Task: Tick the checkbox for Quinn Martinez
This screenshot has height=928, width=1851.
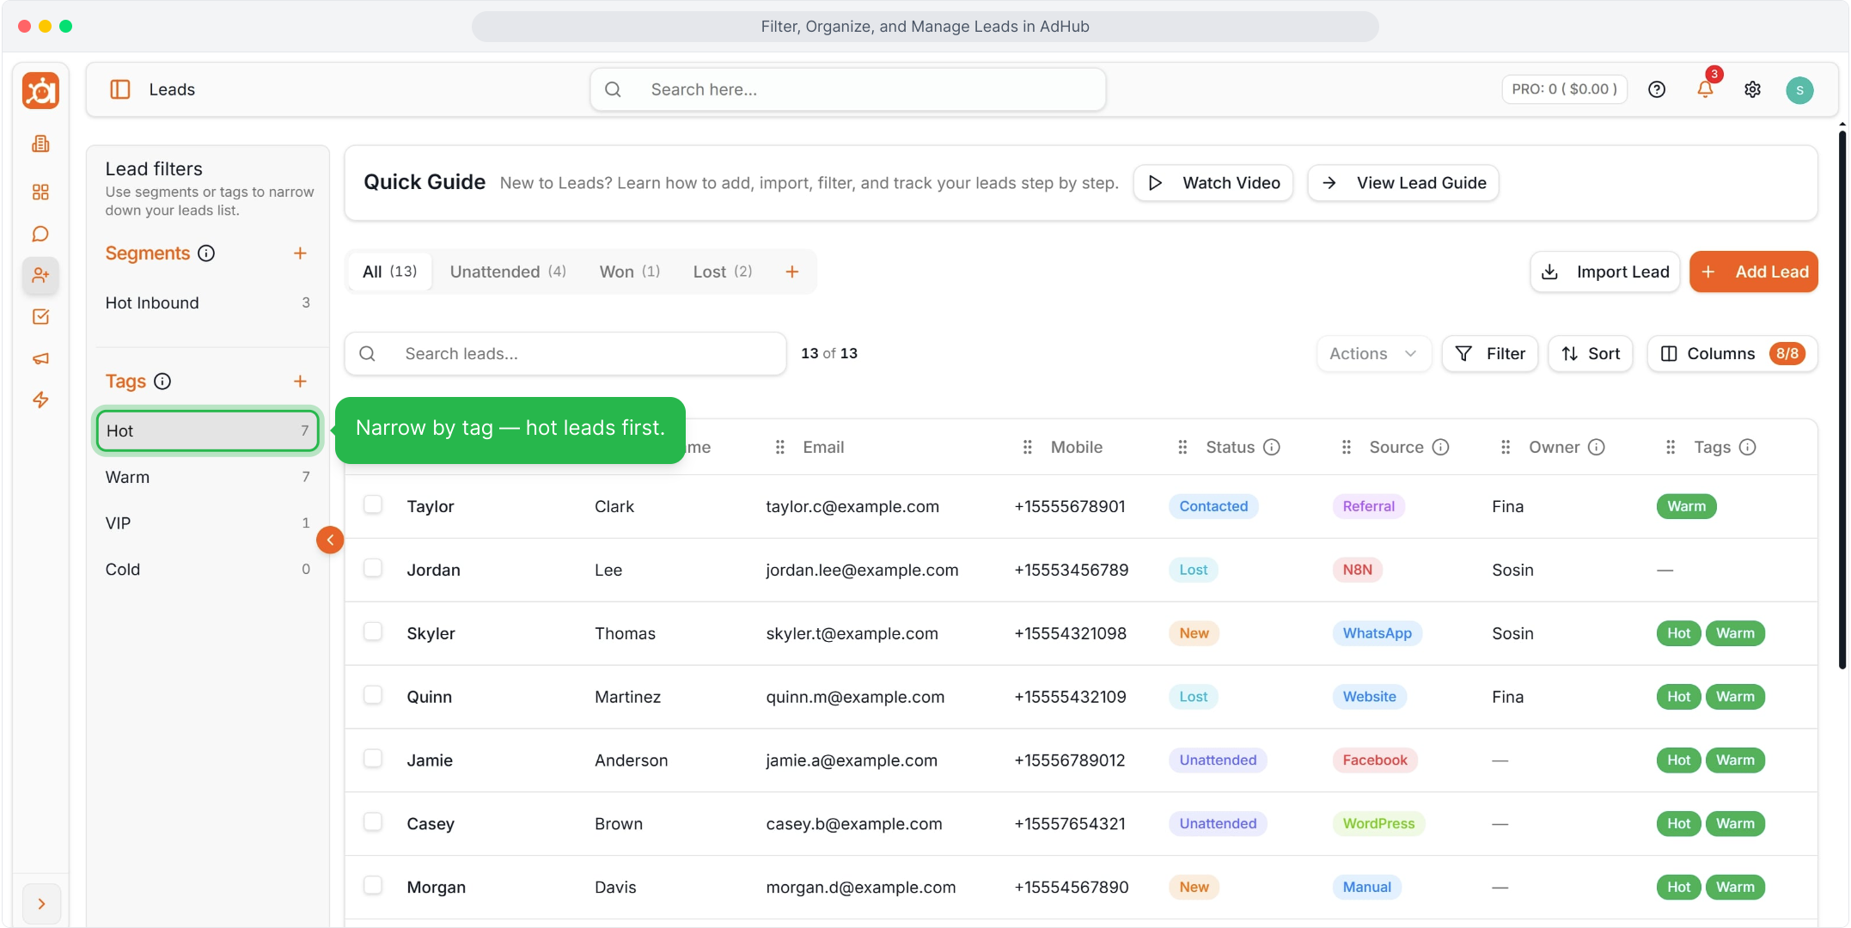Action: click(373, 694)
